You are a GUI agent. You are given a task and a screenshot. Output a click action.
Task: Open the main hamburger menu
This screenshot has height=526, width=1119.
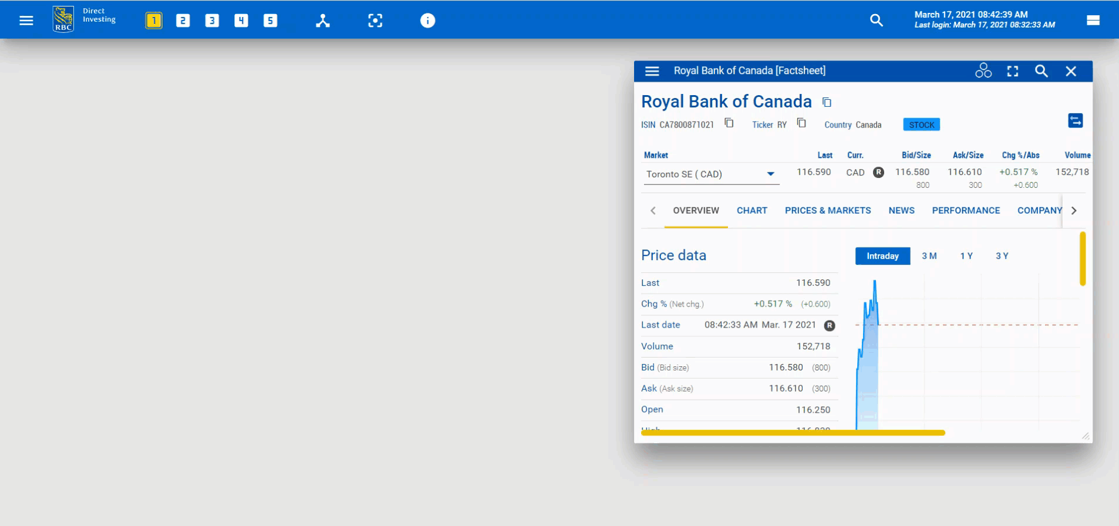point(26,21)
